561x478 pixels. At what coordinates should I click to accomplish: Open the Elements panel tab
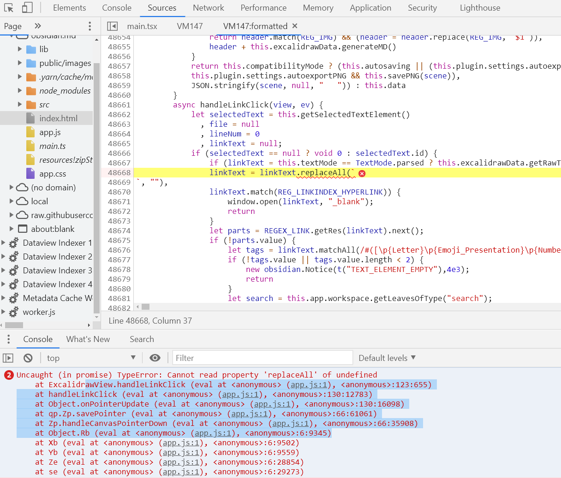click(69, 8)
